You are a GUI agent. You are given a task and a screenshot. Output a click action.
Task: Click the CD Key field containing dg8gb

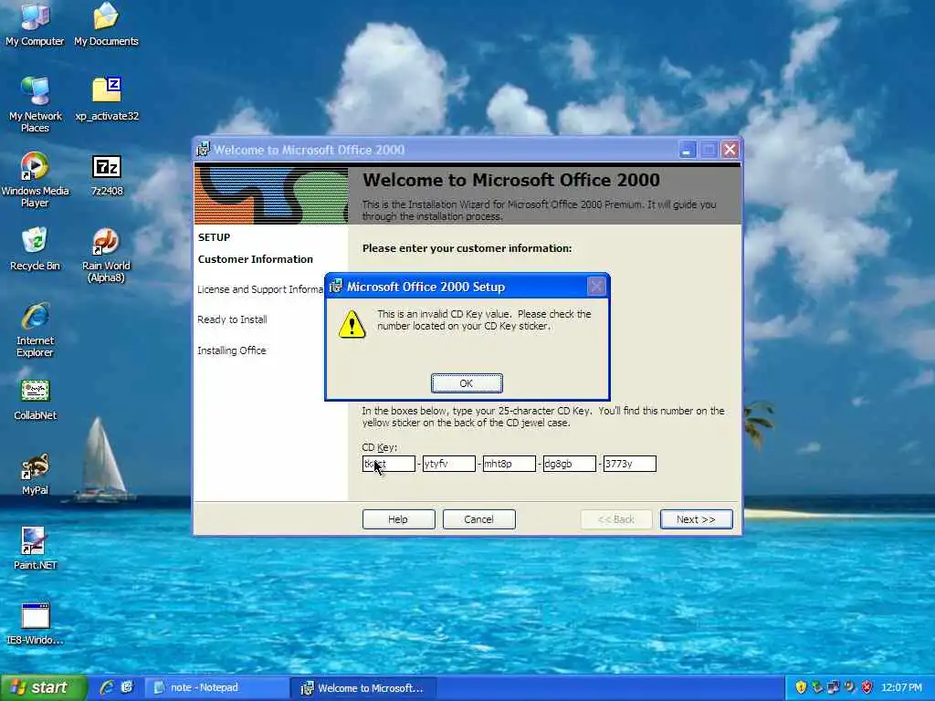click(570, 464)
